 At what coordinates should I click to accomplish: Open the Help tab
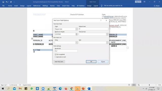pos(73,6)
